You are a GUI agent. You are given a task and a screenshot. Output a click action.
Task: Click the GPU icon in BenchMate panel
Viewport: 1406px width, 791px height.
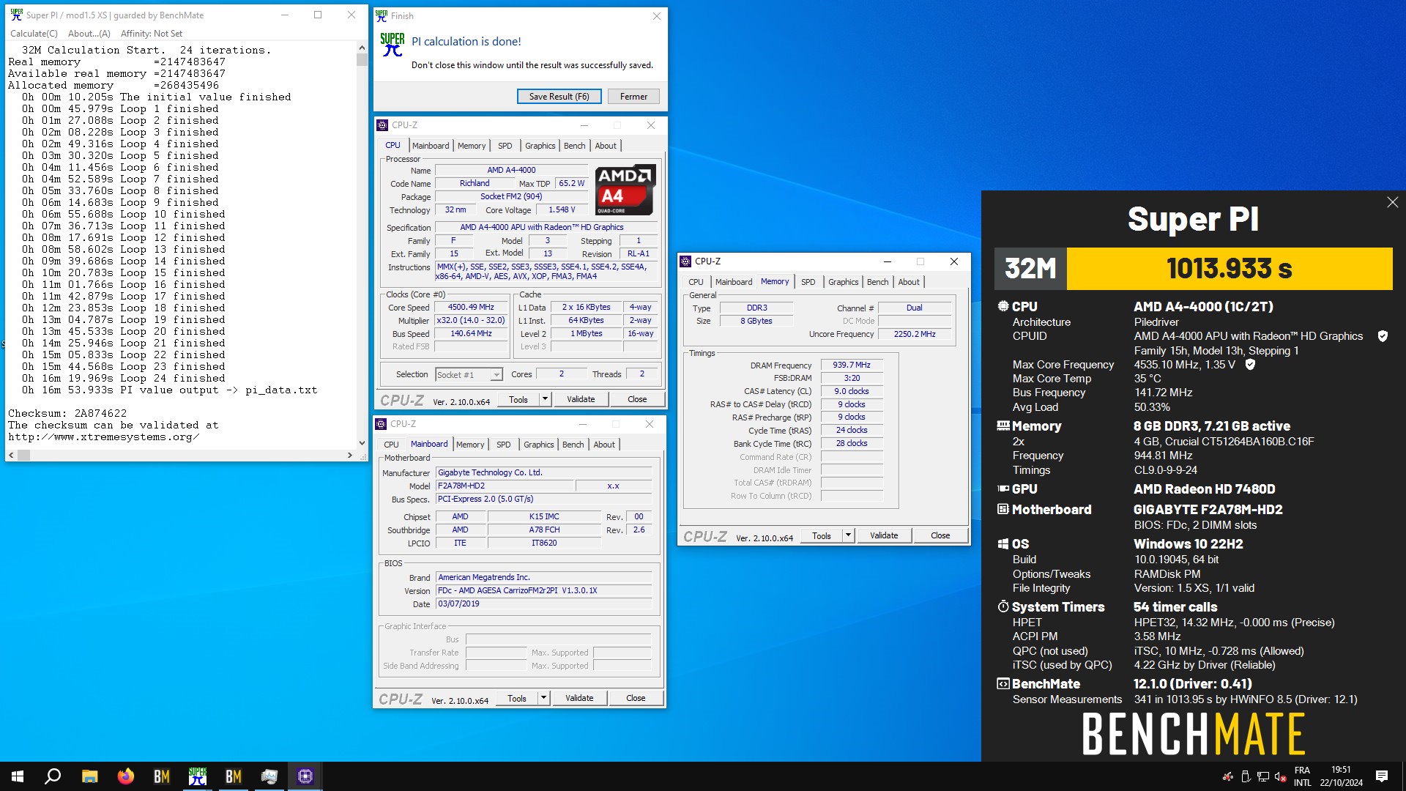[1003, 489]
